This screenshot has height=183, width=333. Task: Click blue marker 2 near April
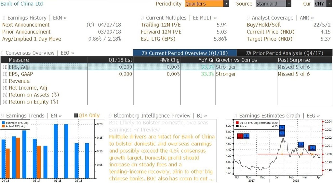pos(313,148)
